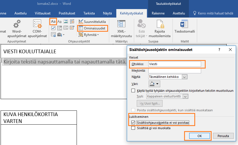The width and height of the screenshot is (238, 145).
Task: Switch to the Viittaukset tab
Action: [x=43, y=13]
